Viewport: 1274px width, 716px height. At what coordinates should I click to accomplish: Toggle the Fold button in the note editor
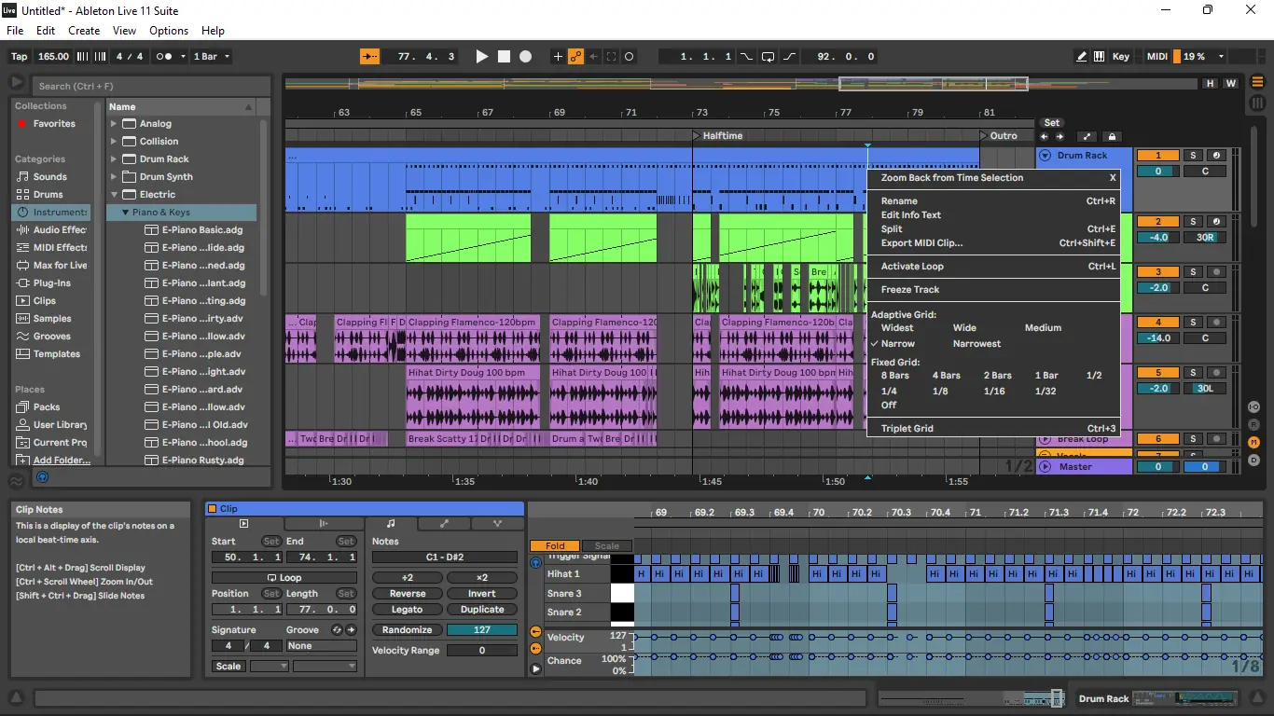click(x=555, y=546)
